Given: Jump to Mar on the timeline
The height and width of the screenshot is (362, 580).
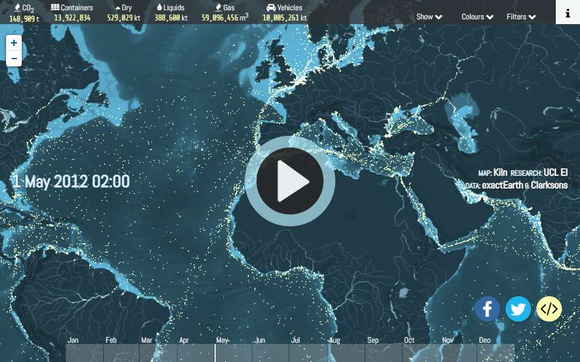Looking at the screenshot, I should [x=146, y=340].
